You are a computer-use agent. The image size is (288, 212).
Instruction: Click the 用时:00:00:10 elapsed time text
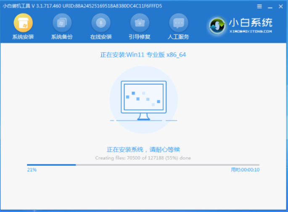pos(245,170)
